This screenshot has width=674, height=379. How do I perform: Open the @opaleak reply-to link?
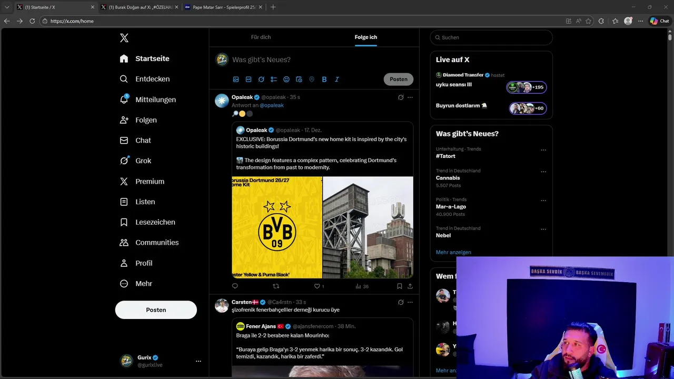[x=272, y=105]
